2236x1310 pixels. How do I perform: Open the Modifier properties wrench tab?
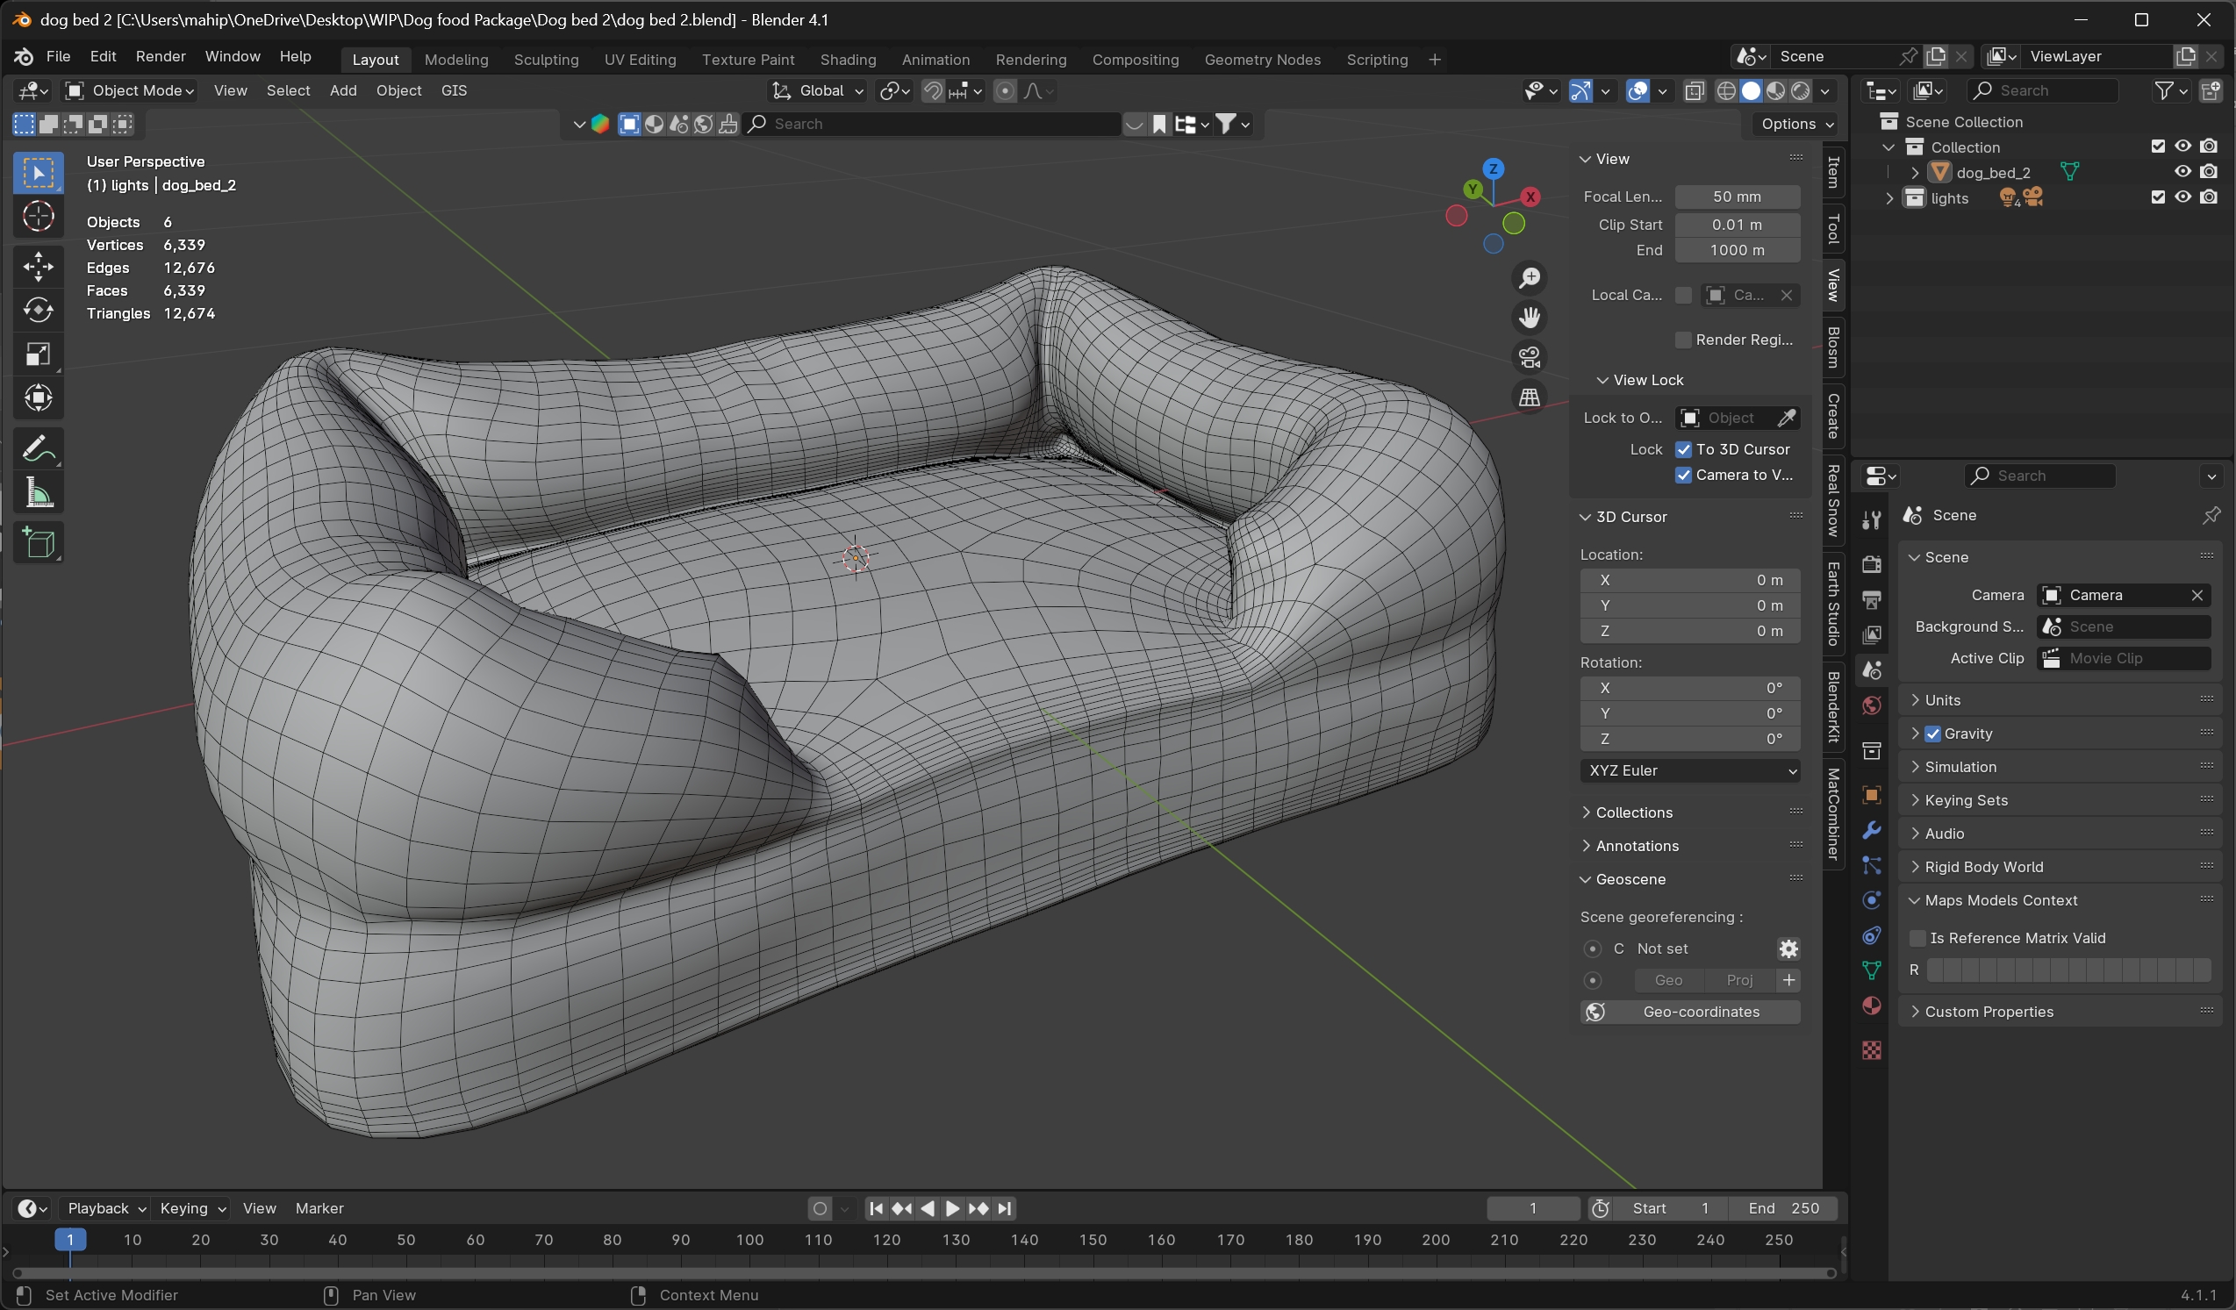(x=1871, y=830)
